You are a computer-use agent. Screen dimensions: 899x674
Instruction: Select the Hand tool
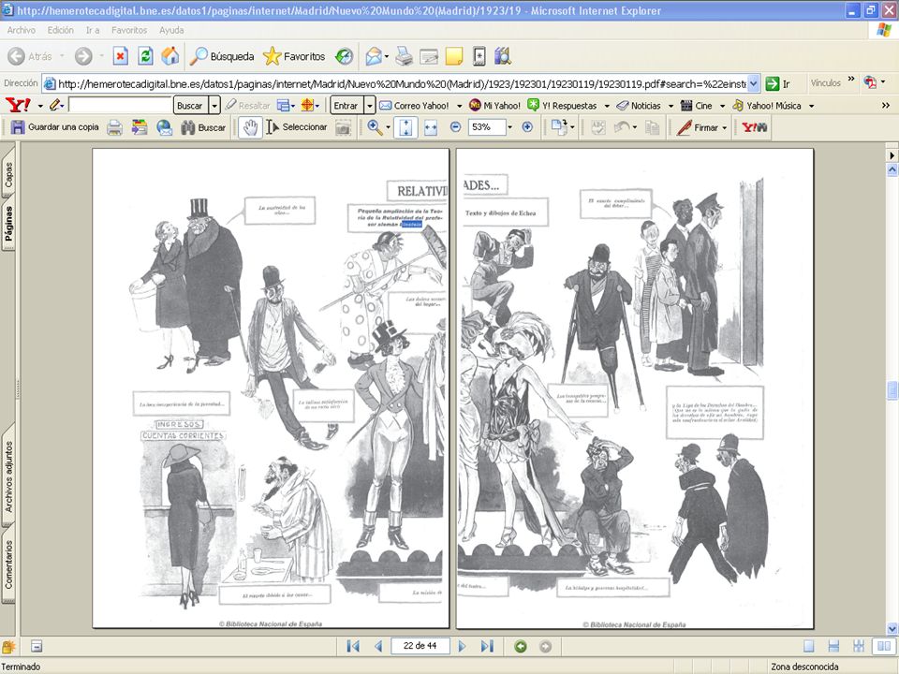pyautogui.click(x=251, y=127)
